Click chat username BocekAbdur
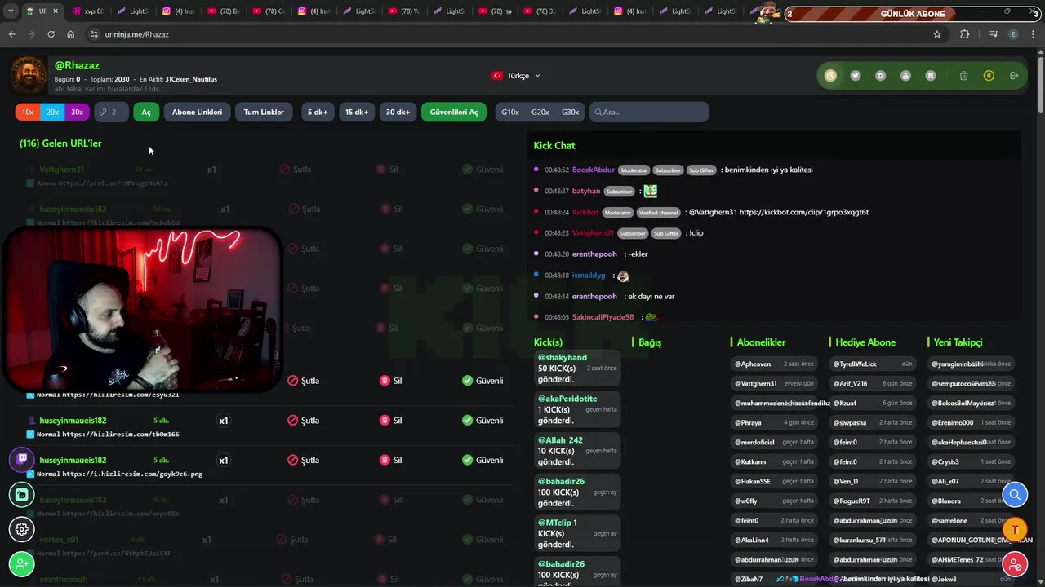1045x587 pixels. [594, 170]
